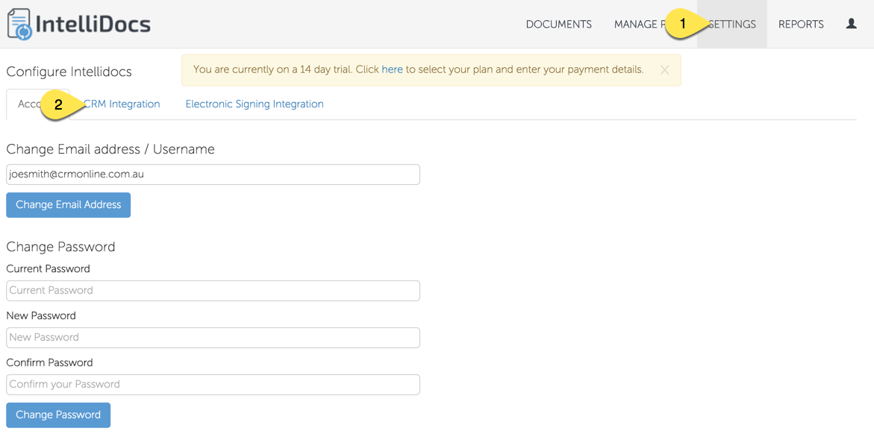The width and height of the screenshot is (874, 437).
Task: Click the Change Password button
Action: coord(58,415)
